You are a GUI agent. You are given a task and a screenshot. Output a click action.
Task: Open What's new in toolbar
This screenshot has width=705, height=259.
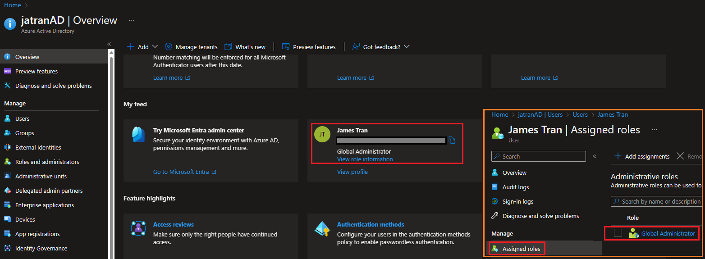245,47
